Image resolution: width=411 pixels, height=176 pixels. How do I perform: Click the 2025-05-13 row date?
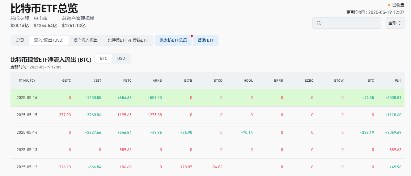point(27,150)
